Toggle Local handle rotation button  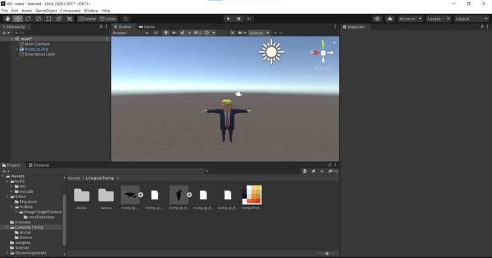(108, 19)
